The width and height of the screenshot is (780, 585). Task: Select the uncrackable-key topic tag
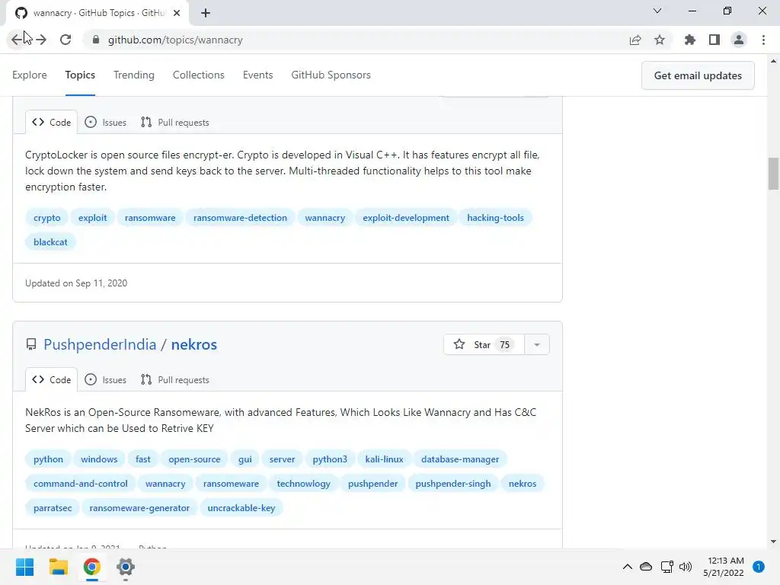pyautogui.click(x=241, y=508)
